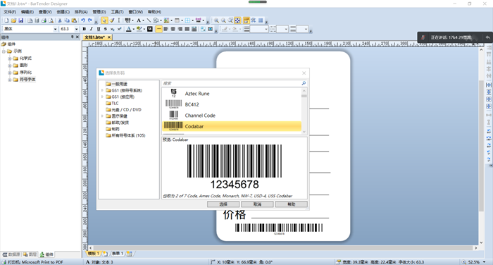Expand the 医疗保健 folder in symbology tree
Viewport: 493px width, 265px height.
tap(102, 116)
